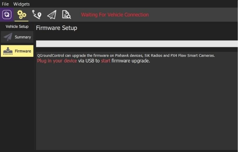Click the white firmware upgrade text

coord(130,61)
